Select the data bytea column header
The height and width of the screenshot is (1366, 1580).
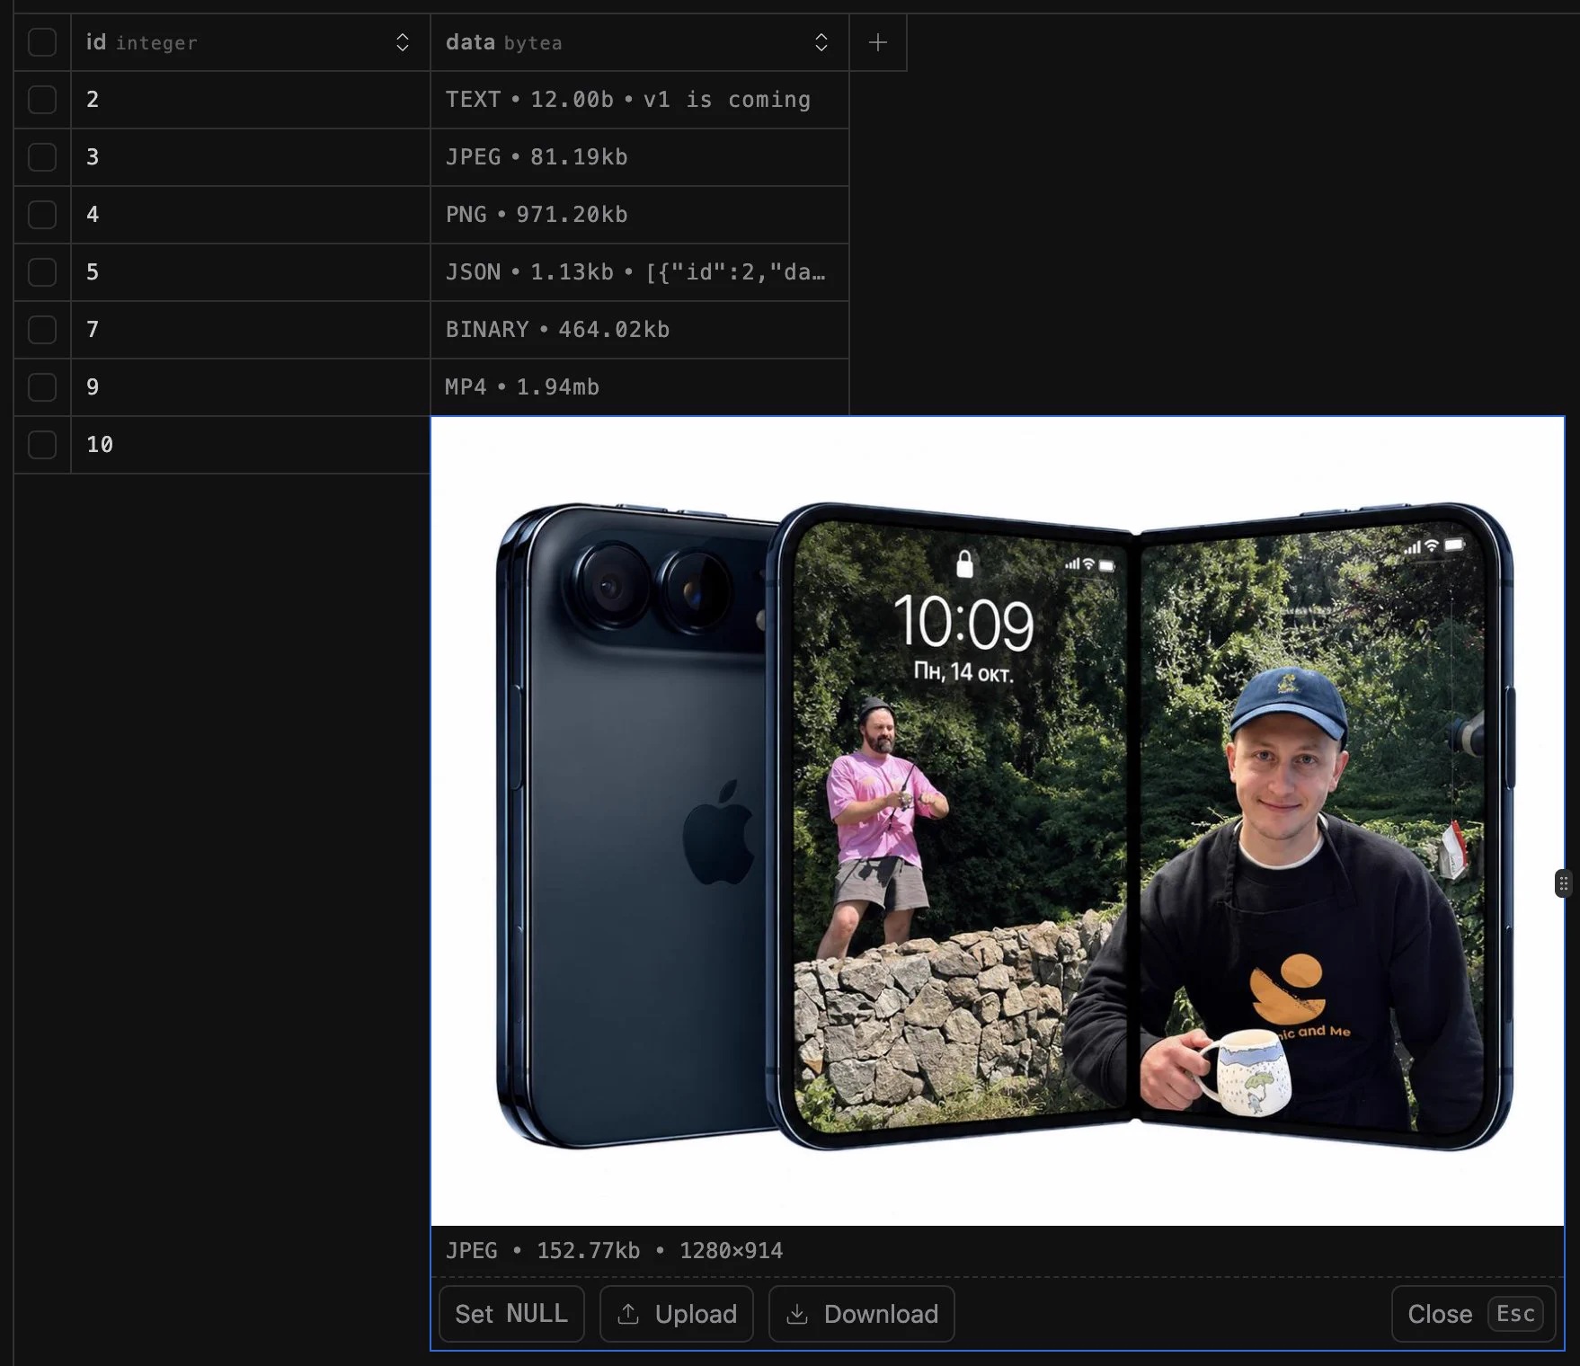pyautogui.click(x=640, y=42)
